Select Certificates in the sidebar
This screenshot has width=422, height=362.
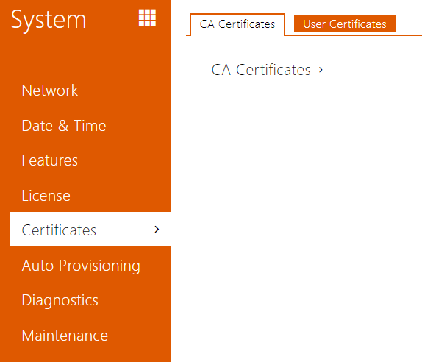click(90, 229)
